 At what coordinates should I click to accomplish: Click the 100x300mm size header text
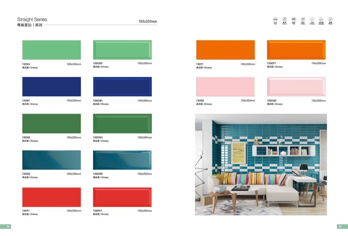click(x=147, y=21)
